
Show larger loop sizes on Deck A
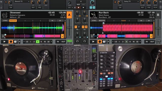click(x=51, y=42)
